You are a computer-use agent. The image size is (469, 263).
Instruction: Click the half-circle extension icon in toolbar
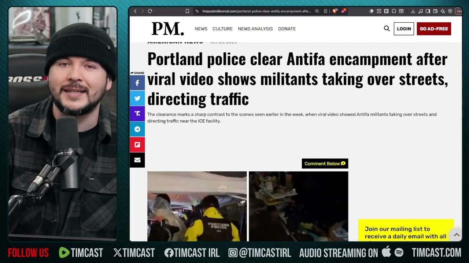(x=371, y=11)
